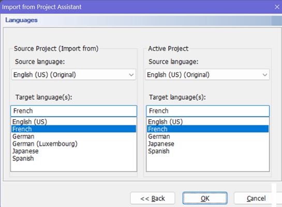The image size is (282, 207).
Task: Choose German (Luxembourg) in Source Project list
Action: click(74, 144)
